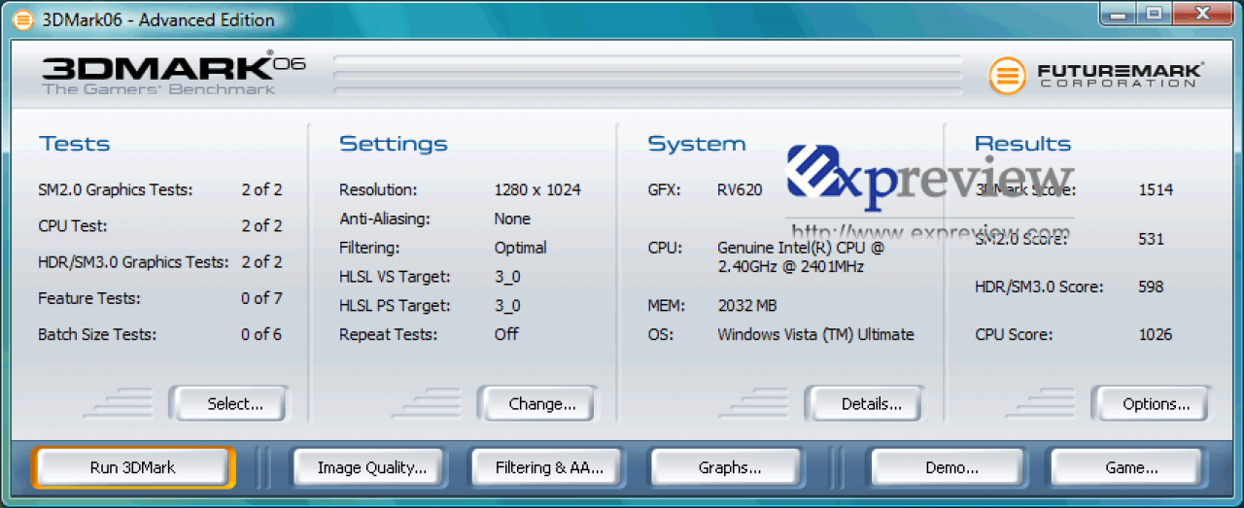The image size is (1244, 508).
Task: Click the CPU Score label
Action: pos(1014,334)
